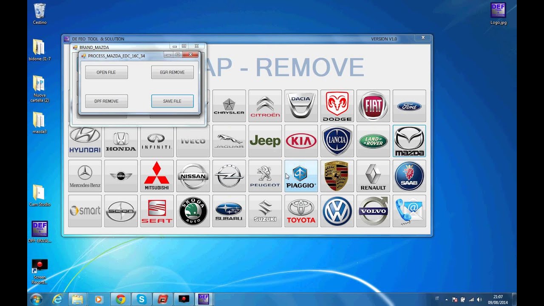Open the bidone-31-7 desktop folder
544x306 pixels.
[x=40, y=50]
